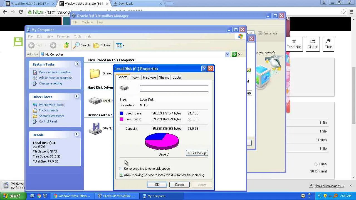Viewport: 356px width, 200px height.
Task: Go back in the Chrome browser
Action: click(x=5, y=12)
